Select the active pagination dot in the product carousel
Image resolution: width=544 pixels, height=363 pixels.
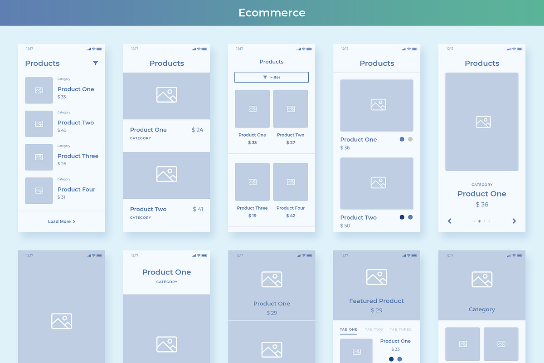(479, 221)
